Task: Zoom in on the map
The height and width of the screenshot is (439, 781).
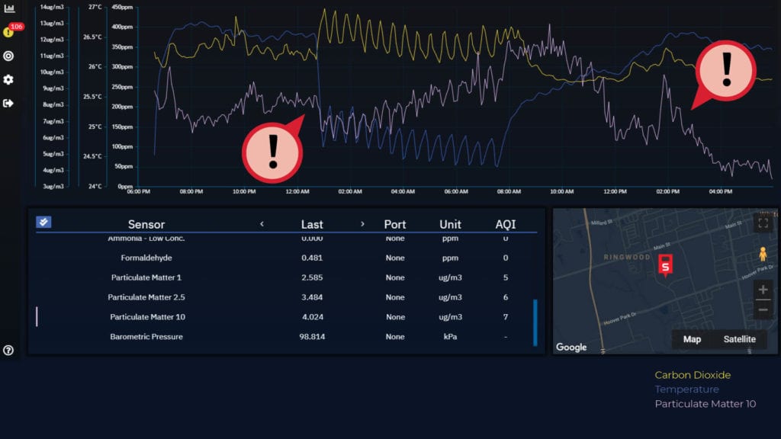Action: click(763, 290)
